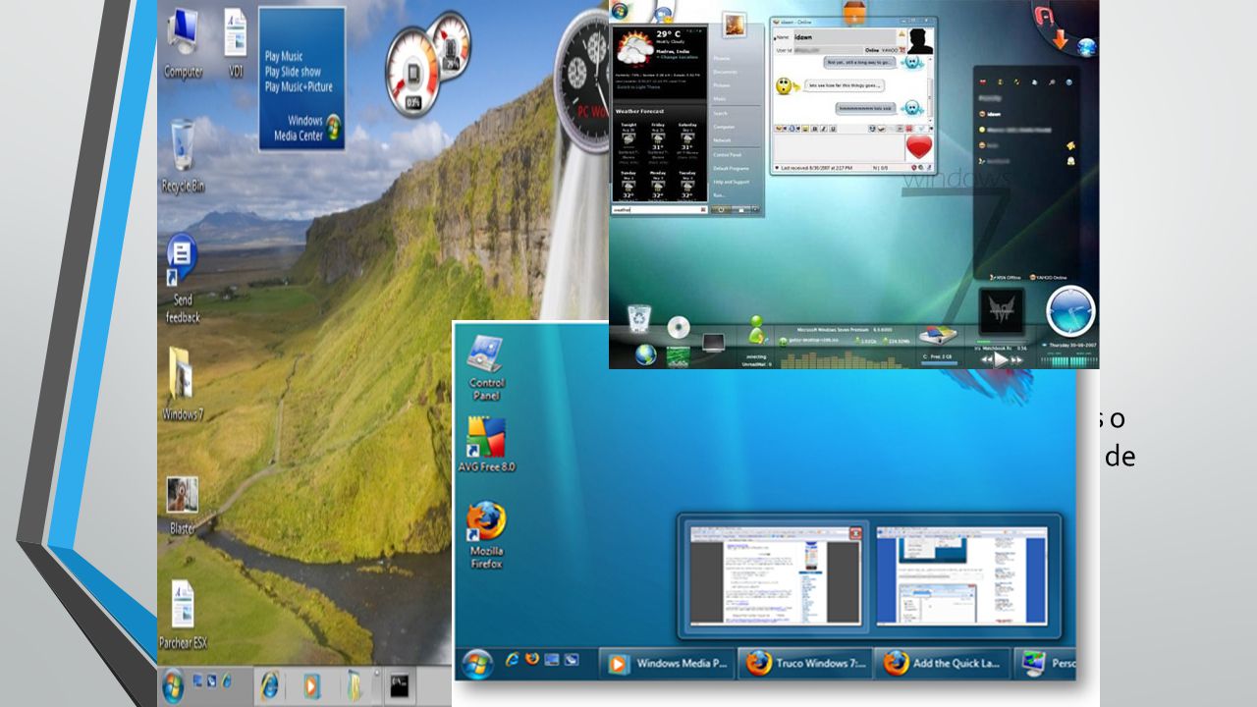Select the second Firefox window preview thumbnail
1257x707 pixels.
pos(961,574)
